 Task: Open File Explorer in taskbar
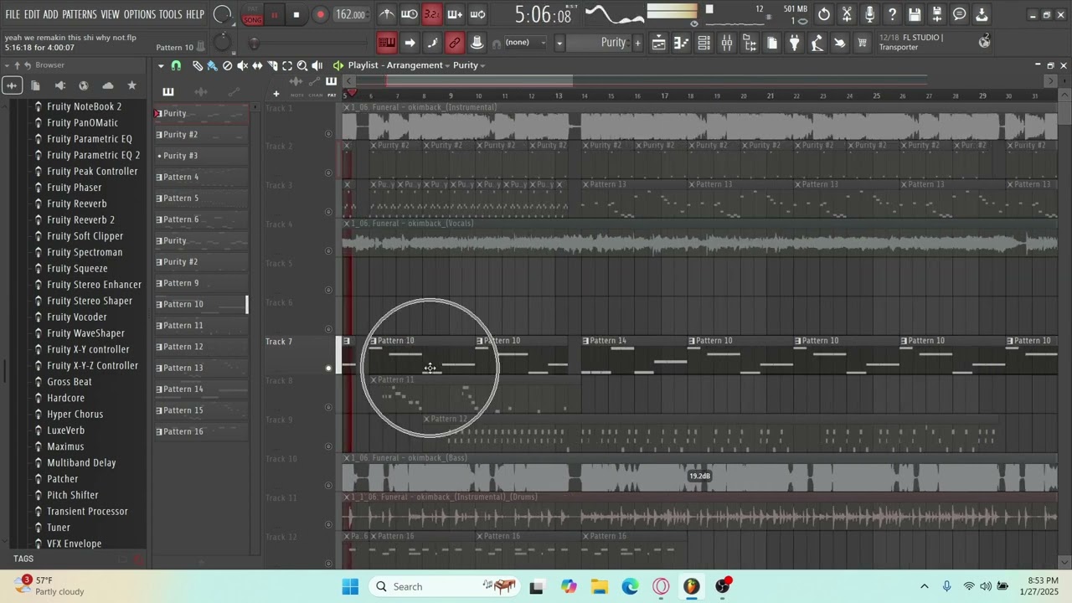pyautogui.click(x=599, y=586)
